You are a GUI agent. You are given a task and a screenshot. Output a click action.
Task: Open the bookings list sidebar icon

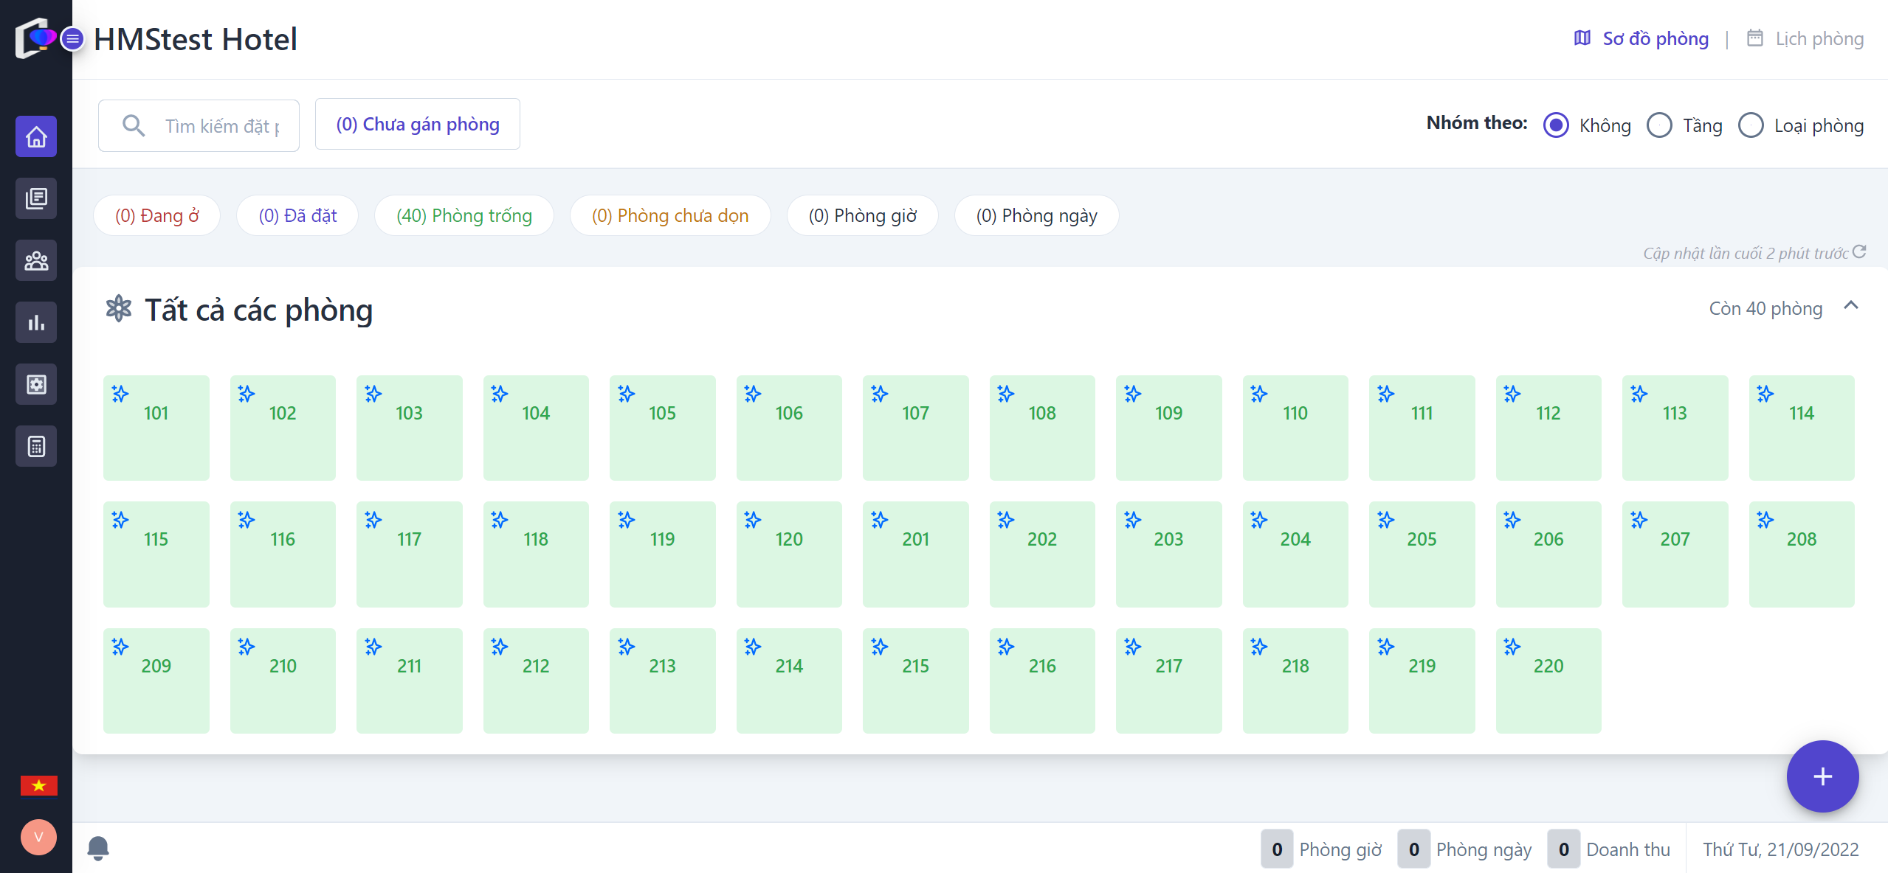point(36,198)
